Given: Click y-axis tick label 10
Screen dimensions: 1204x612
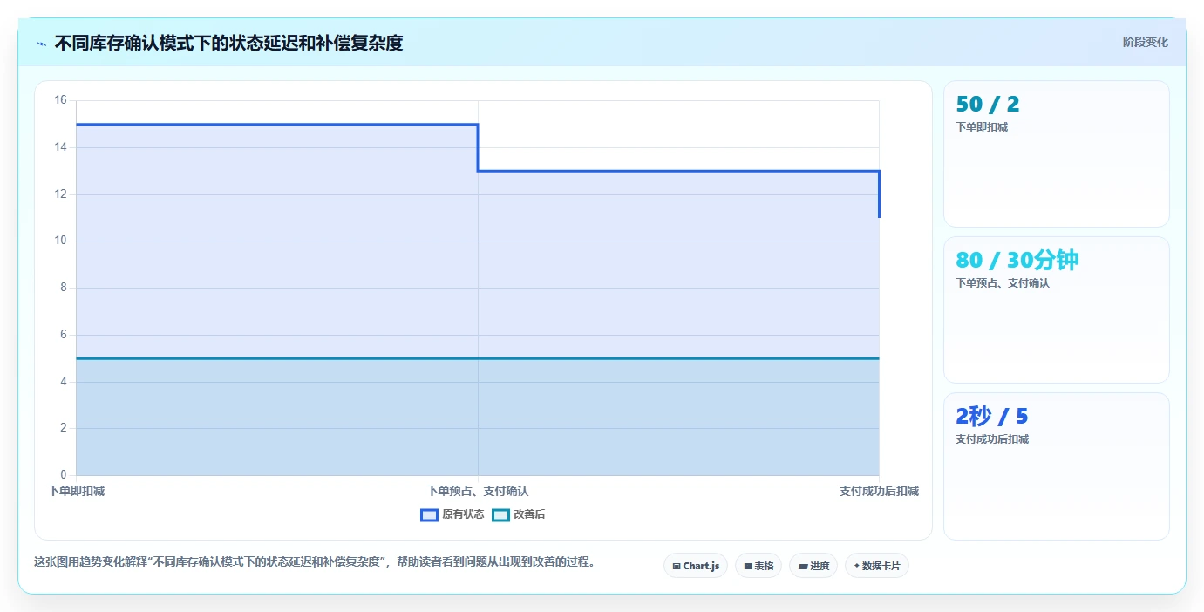Looking at the screenshot, I should 60,241.
